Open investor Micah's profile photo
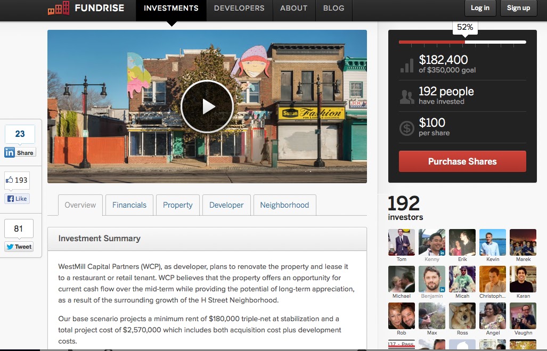 point(462,279)
